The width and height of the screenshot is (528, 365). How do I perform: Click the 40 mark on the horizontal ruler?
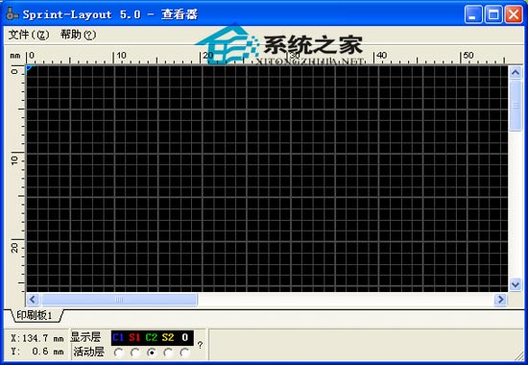[381, 56]
